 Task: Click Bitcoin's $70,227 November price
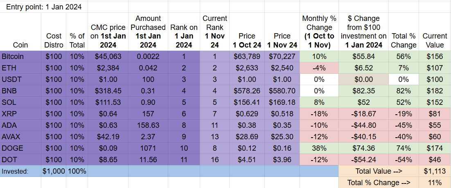tap(282, 57)
